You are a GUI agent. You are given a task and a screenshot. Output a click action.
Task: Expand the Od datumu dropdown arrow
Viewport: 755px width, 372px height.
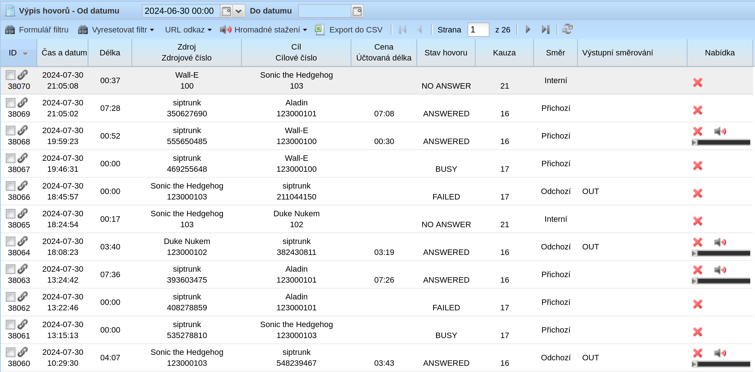[239, 11]
